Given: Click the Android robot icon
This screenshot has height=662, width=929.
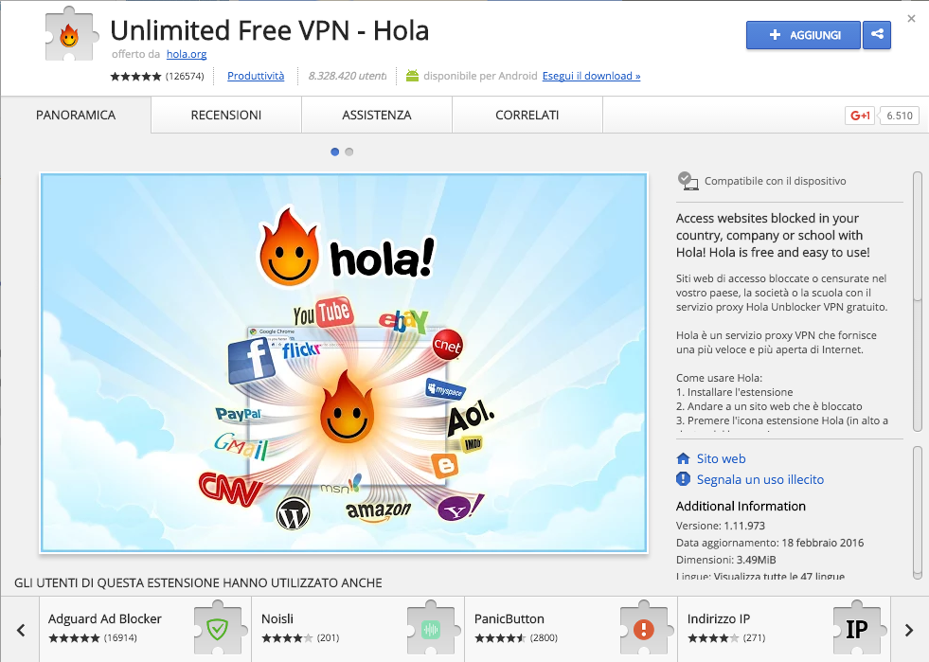Looking at the screenshot, I should [412, 76].
